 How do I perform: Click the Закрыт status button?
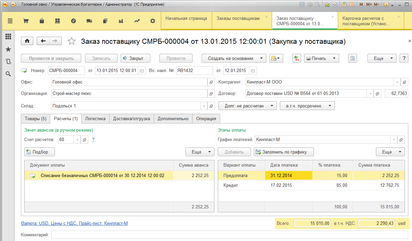coord(135,58)
